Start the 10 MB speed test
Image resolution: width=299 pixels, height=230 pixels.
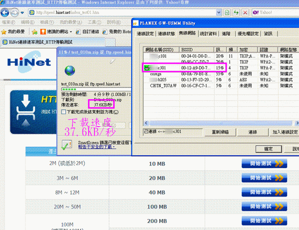pyautogui.click(x=264, y=164)
